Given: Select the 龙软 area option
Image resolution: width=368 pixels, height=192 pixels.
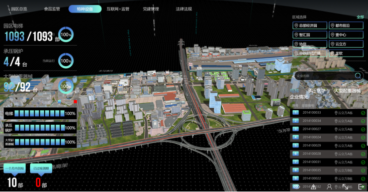Looking at the screenshot, I should point(346,53).
